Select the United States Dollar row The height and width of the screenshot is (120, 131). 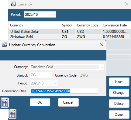pos(69,32)
